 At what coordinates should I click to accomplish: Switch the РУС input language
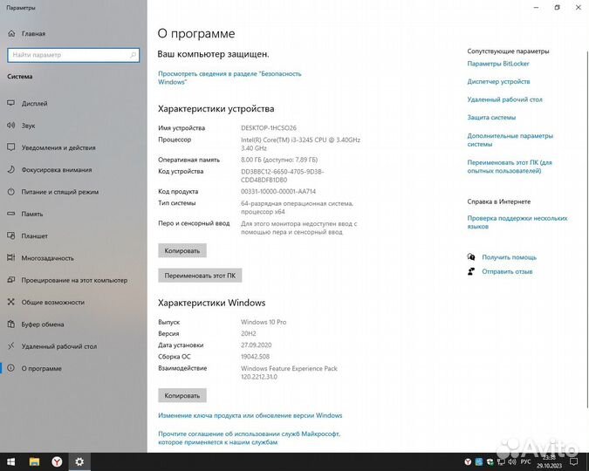point(525,461)
